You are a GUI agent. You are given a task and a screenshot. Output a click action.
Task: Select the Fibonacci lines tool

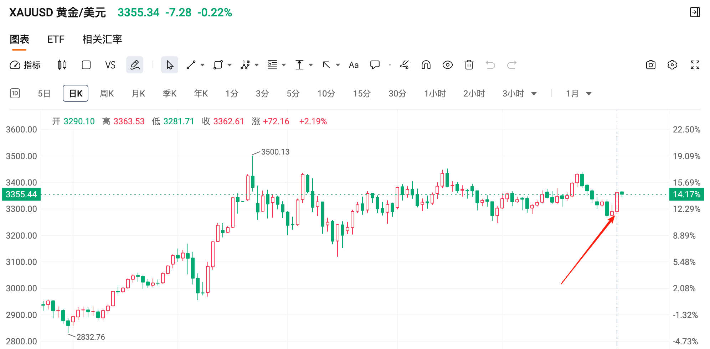[272, 65]
